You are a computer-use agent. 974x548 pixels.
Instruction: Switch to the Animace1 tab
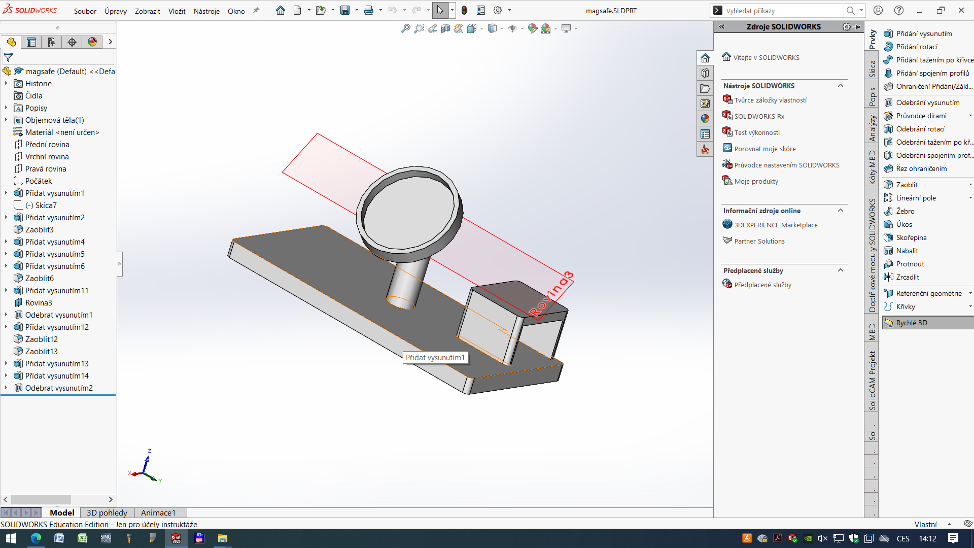158,512
